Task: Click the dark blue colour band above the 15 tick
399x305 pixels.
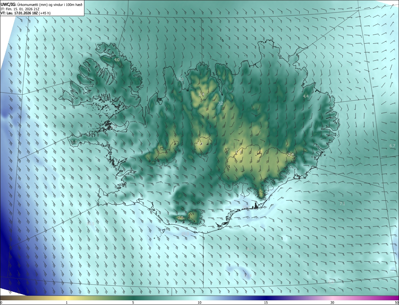Action: [x=266, y=298]
